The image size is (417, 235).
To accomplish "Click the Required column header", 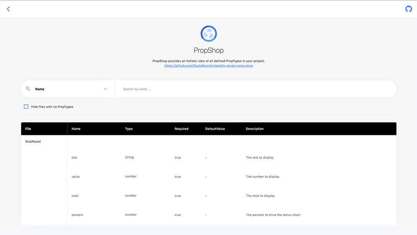I will coord(181,129).
